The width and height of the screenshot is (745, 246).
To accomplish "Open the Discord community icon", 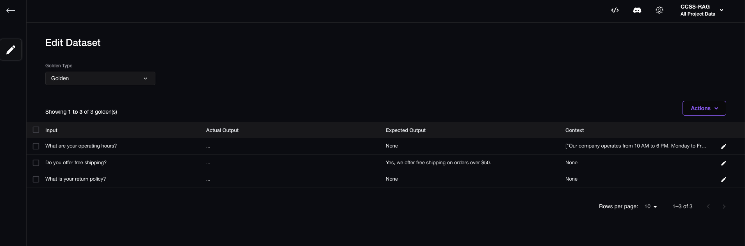I will [637, 11].
